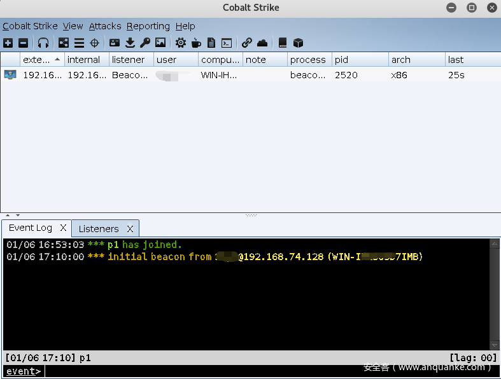Open the Attacks menu

click(105, 26)
